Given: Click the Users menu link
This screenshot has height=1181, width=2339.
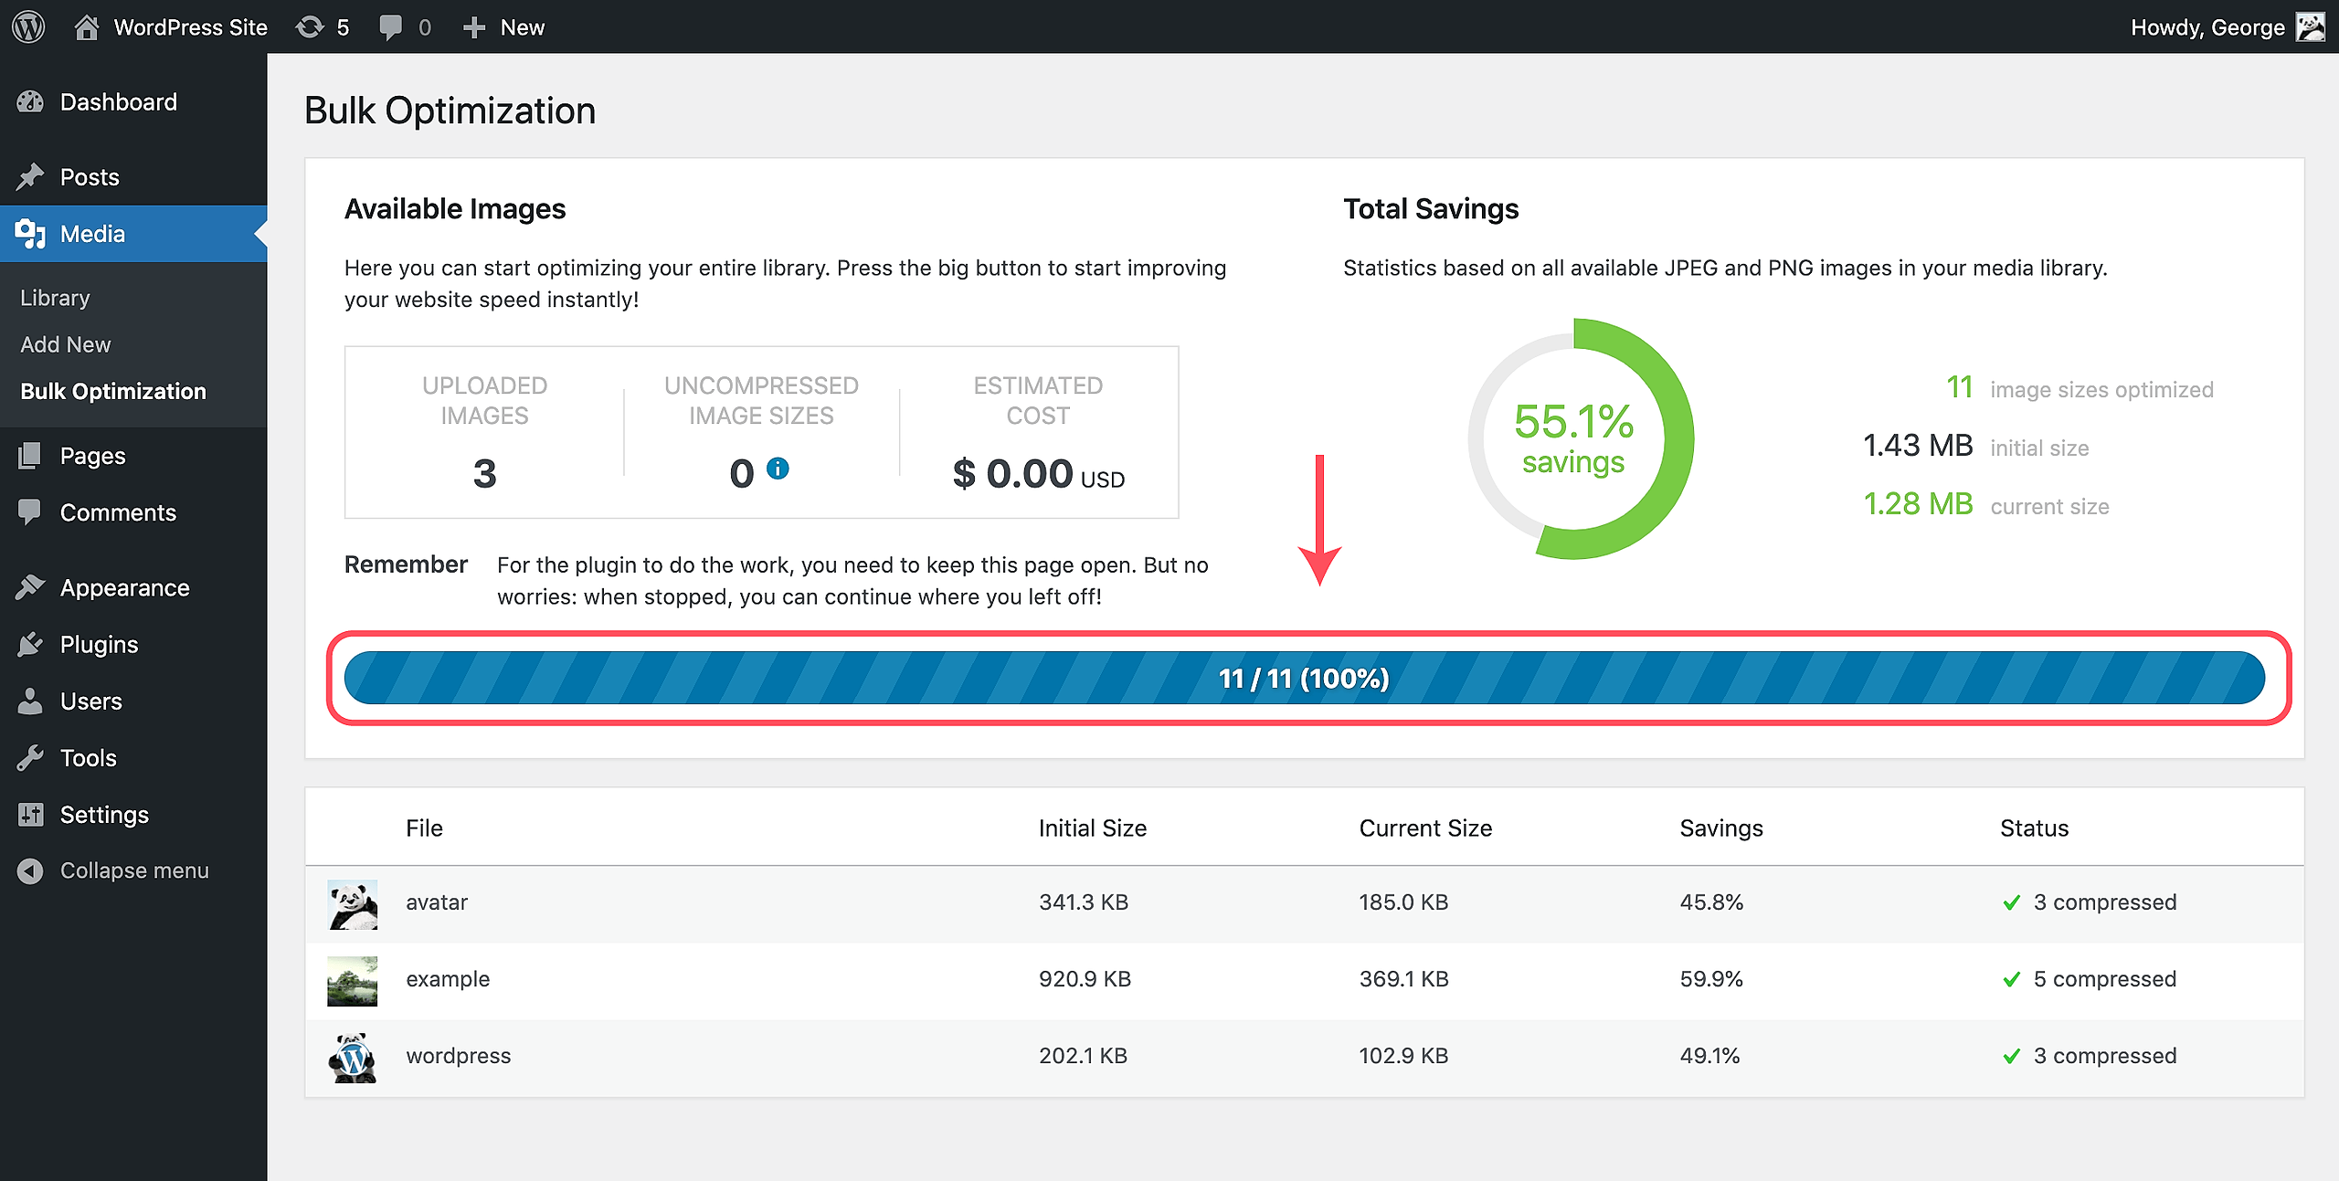Looking at the screenshot, I should 90,701.
